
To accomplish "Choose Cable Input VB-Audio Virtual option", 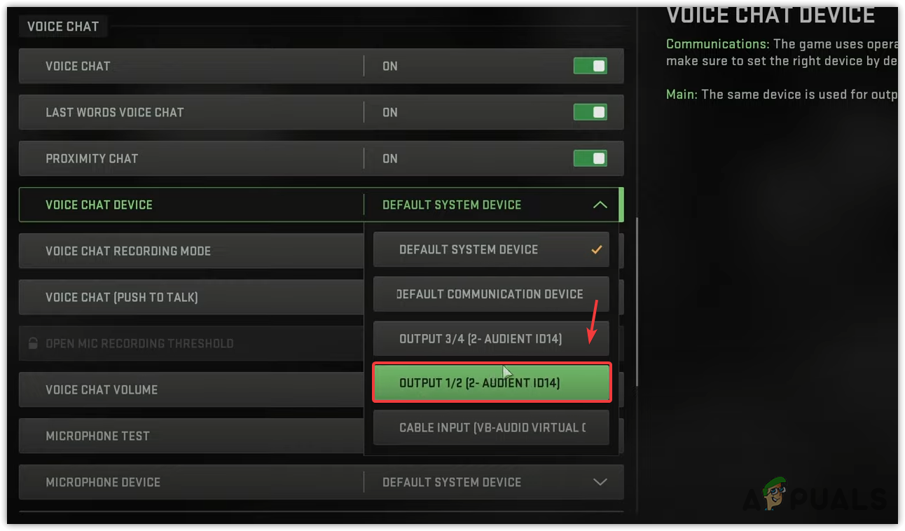I will click(x=490, y=427).
